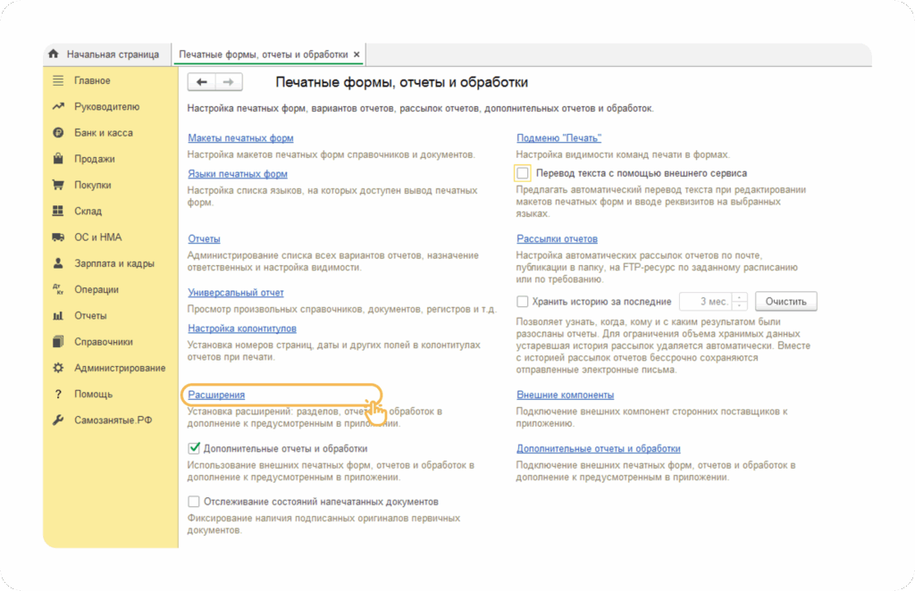
Task: Toggle Хранить историю за последние checkbox
Action: (523, 302)
